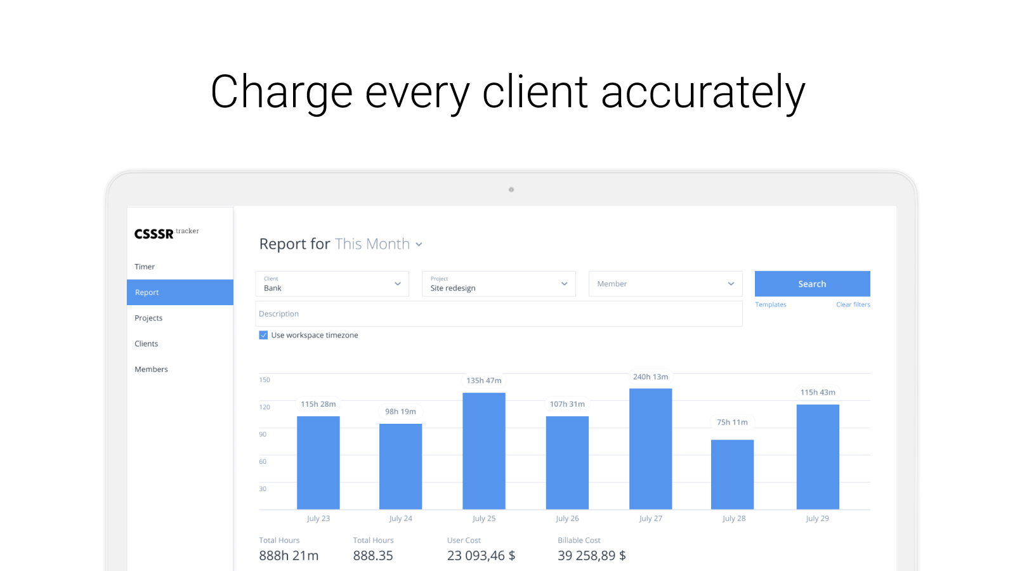
Task: Click the decimal total hours 888.35
Action: click(373, 556)
